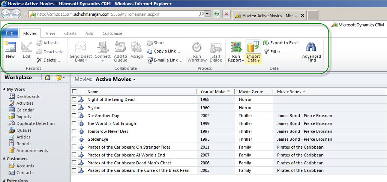Check the box for At World's End
Screen dimensions: 387x182
point(74,155)
